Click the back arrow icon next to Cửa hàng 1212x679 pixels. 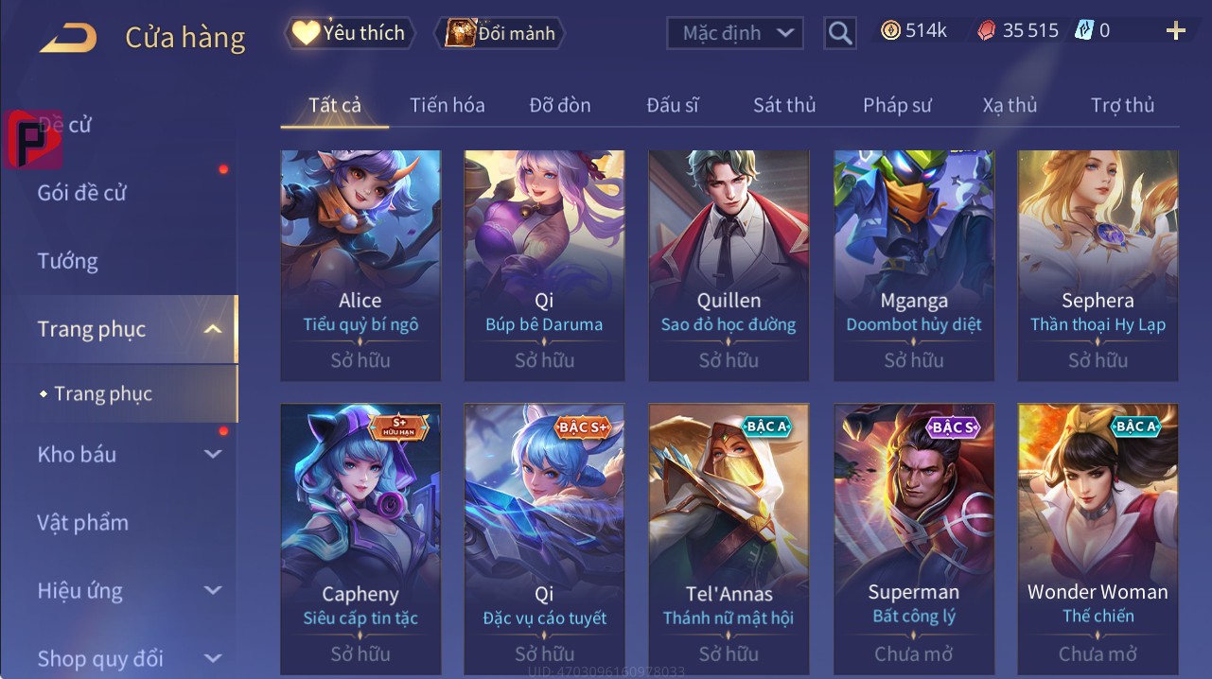(68, 37)
